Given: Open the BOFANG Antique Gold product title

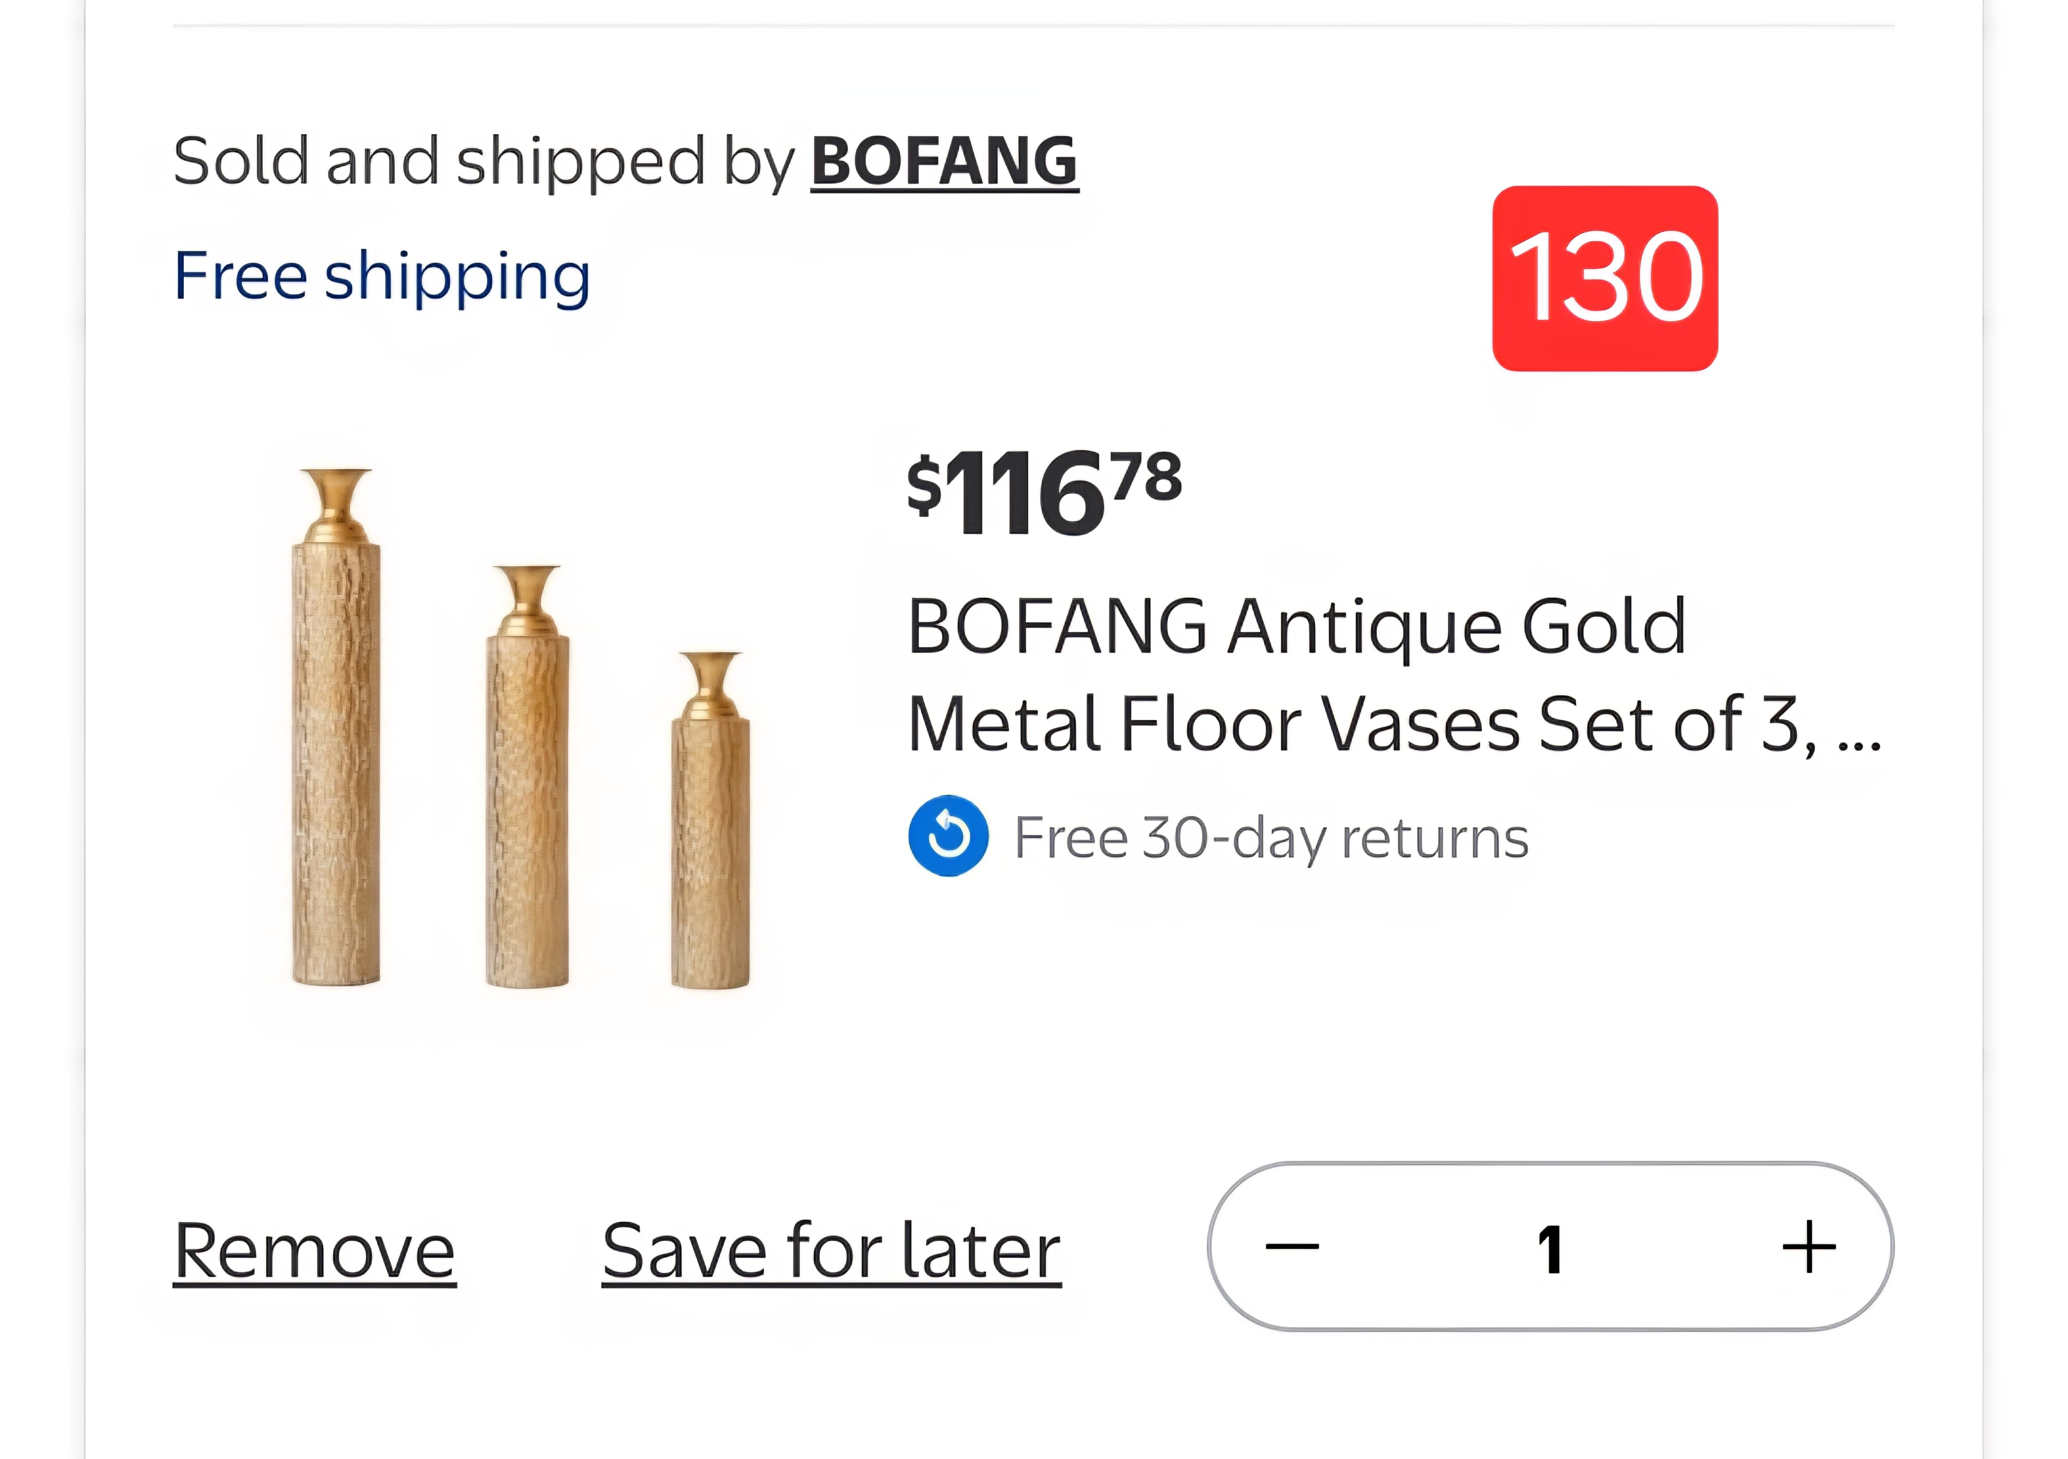Looking at the screenshot, I should click(1296, 627).
